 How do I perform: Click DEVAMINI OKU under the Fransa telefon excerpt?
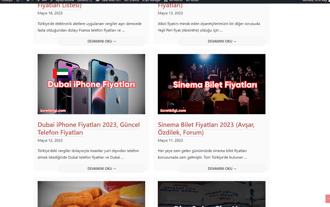pyautogui.click(x=102, y=41)
